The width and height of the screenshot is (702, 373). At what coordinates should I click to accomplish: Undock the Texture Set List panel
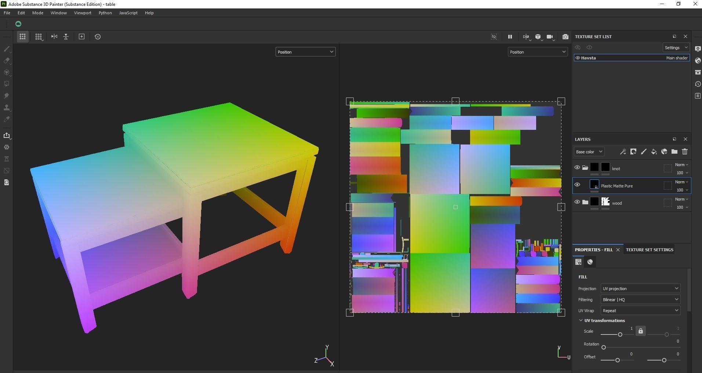(674, 36)
